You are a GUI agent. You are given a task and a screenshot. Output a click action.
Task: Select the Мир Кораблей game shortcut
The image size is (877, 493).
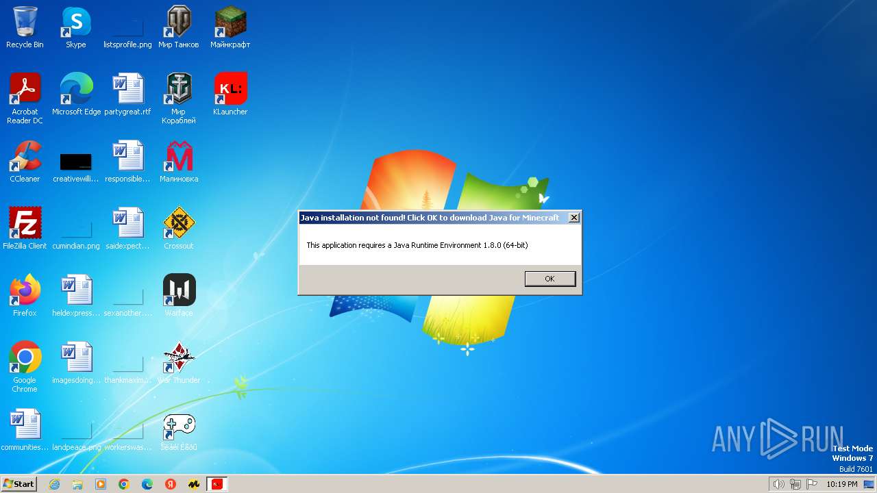(x=179, y=99)
